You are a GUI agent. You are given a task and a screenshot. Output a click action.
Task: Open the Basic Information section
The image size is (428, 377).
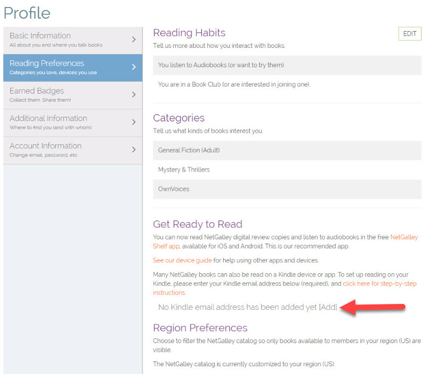(x=65, y=40)
